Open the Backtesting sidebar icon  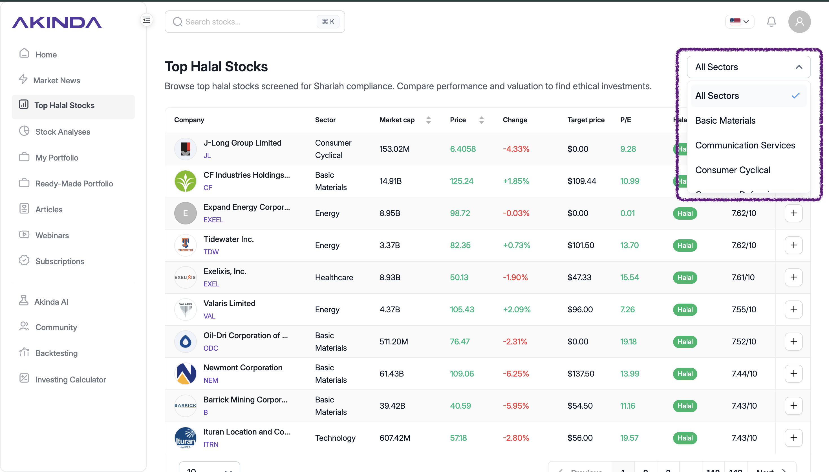point(24,352)
